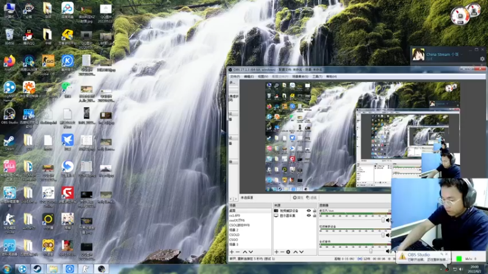488x274 pixels.
Task: Mute the third mixer channel speaker icon
Action: (x=388, y=251)
